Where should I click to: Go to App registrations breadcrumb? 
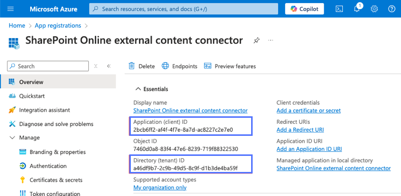pyautogui.click(x=58, y=26)
